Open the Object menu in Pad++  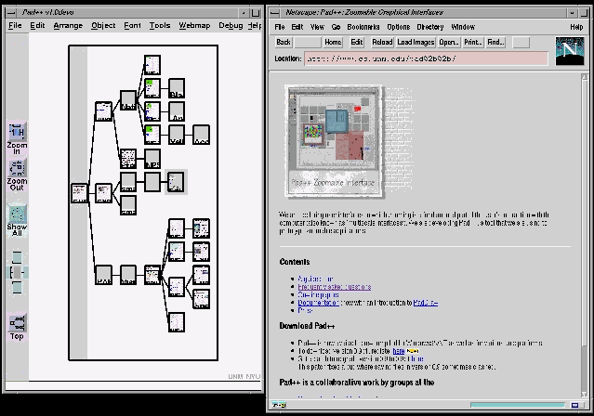(x=103, y=25)
